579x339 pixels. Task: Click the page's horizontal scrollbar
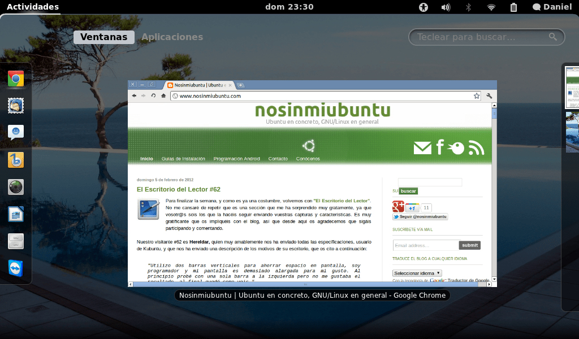305,284
